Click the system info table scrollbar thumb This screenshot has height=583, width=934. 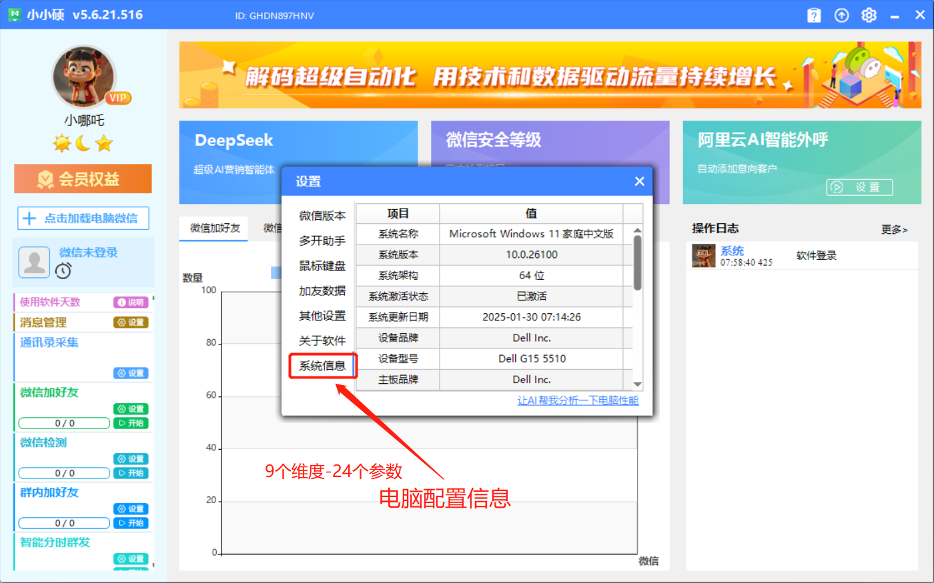pos(637,263)
